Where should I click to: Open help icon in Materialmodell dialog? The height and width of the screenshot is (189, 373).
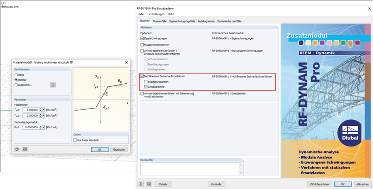17,150
